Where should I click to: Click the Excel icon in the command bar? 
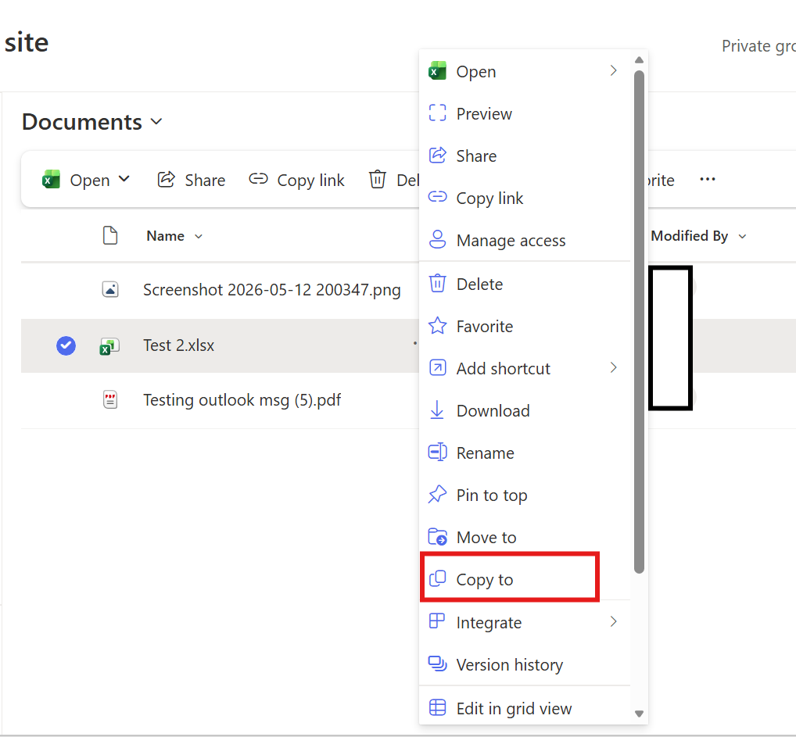(51, 180)
